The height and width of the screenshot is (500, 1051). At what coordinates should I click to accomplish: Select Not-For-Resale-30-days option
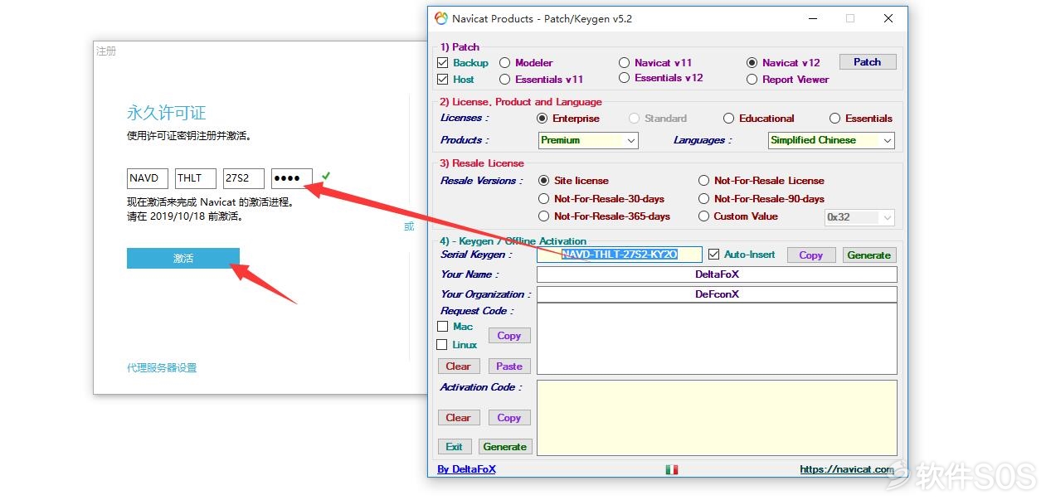(x=543, y=199)
